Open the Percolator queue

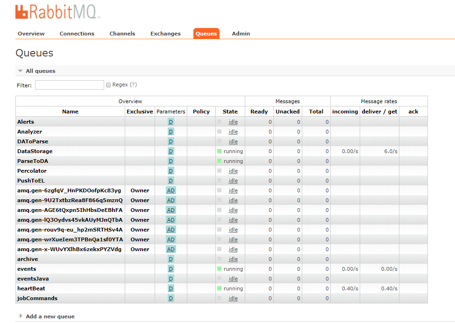click(32, 171)
